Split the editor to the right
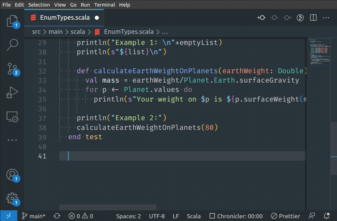 point(314,18)
